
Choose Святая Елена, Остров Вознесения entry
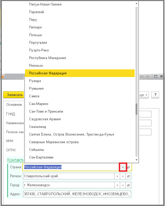(x=80, y=134)
